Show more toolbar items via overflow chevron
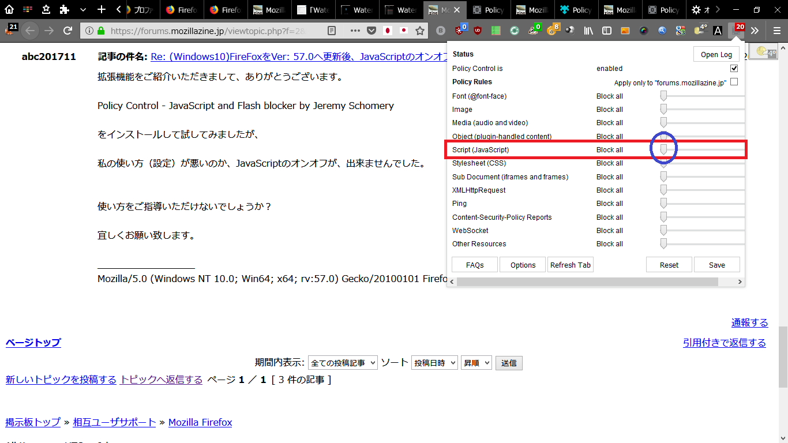The height and width of the screenshot is (443, 788). pos(755,31)
